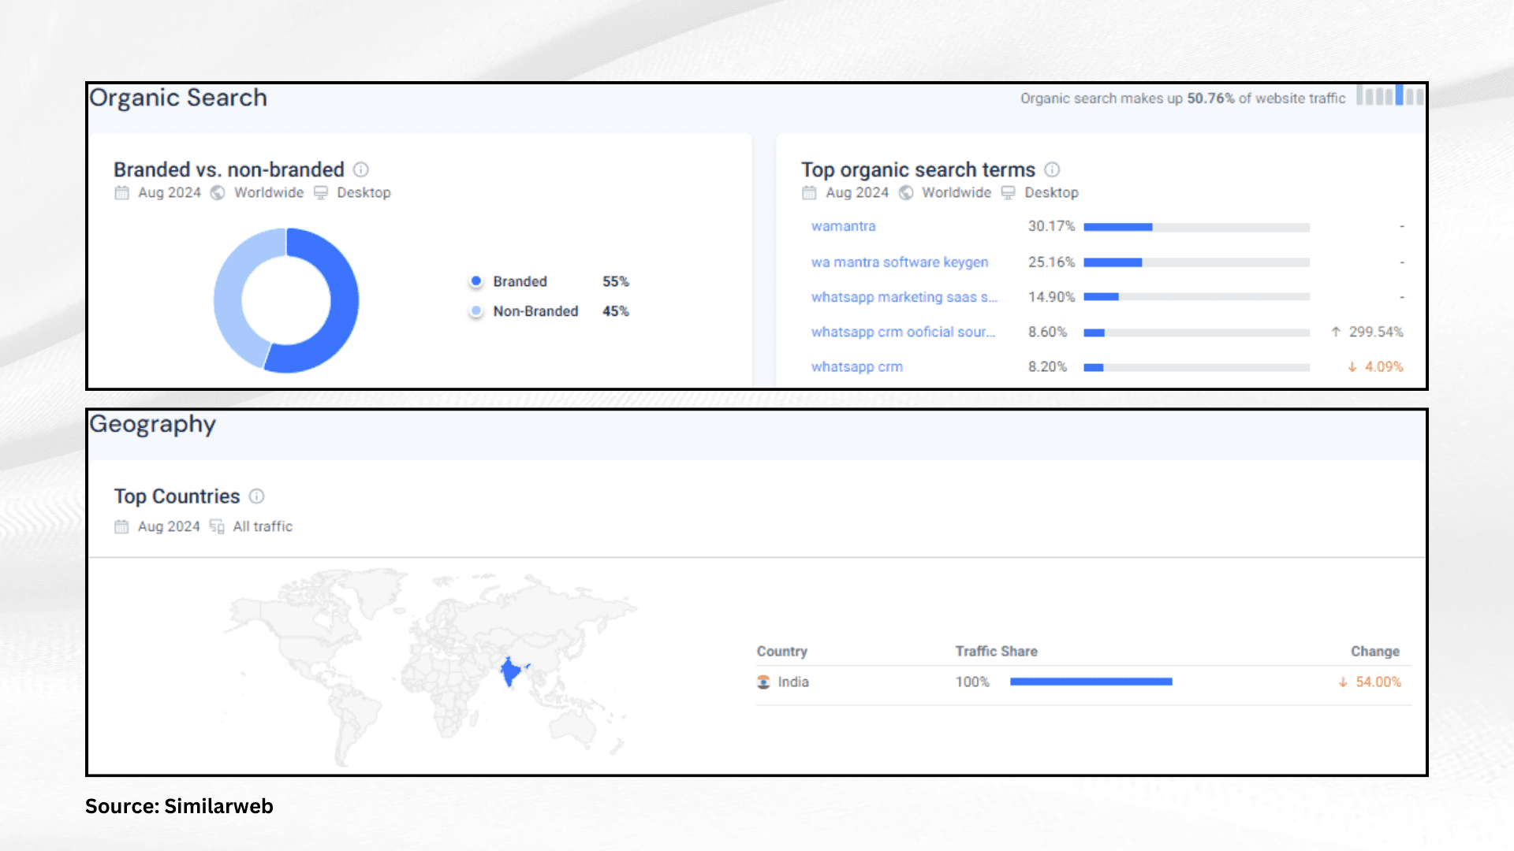The height and width of the screenshot is (851, 1514).
Task: Click info icon beside Top organic search terms
Action: coord(1052,169)
